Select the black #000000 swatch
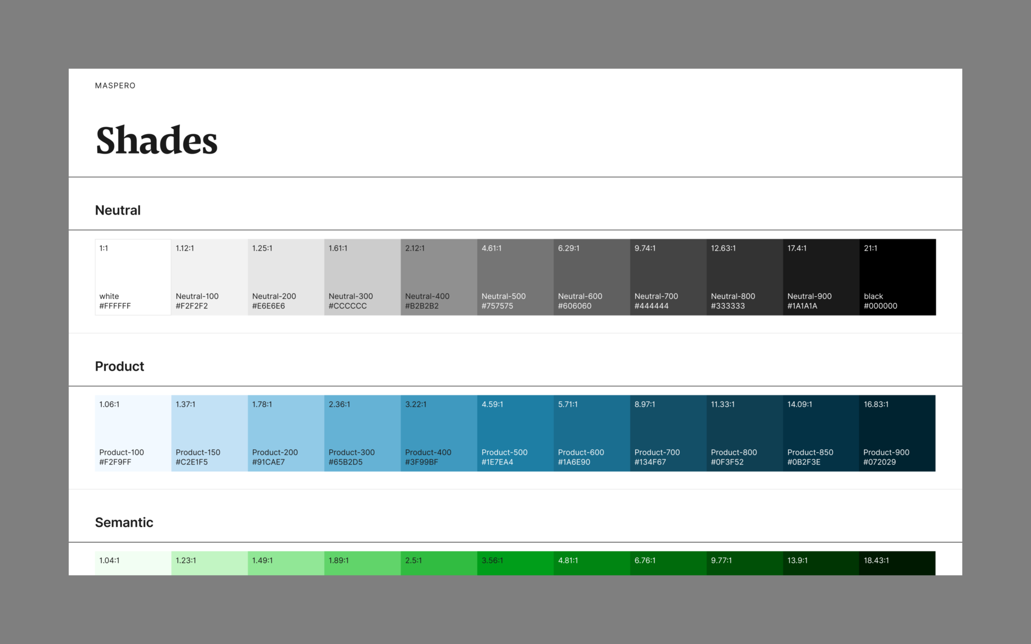The image size is (1031, 644). [x=897, y=277]
